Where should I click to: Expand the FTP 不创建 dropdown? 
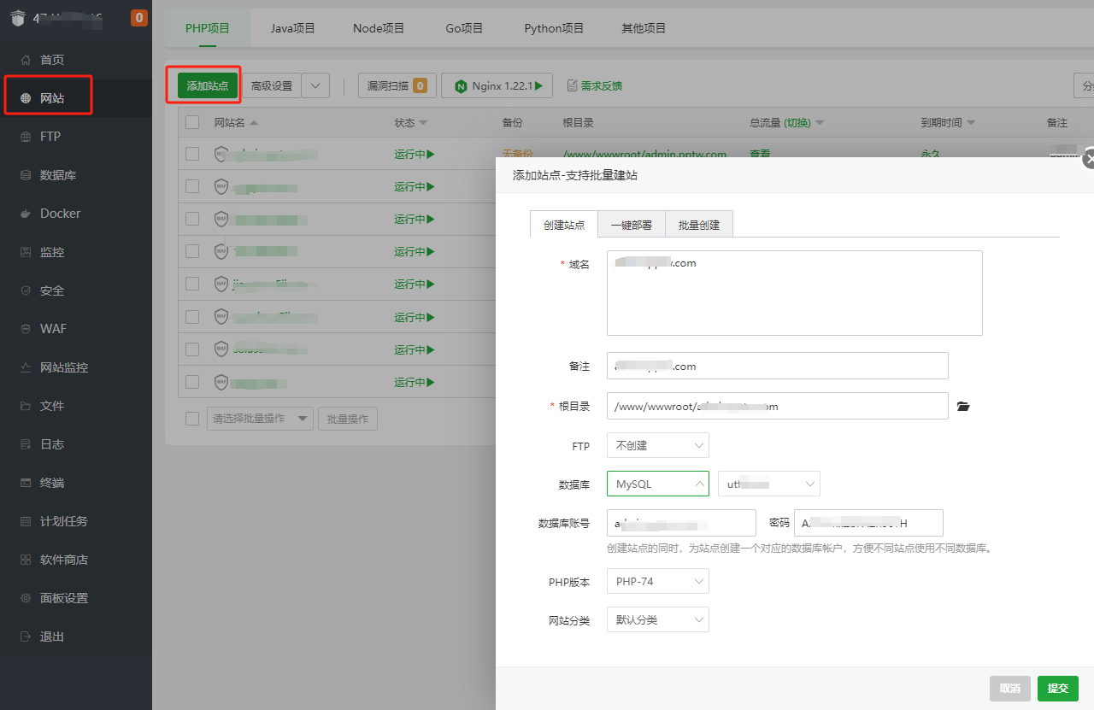657,445
